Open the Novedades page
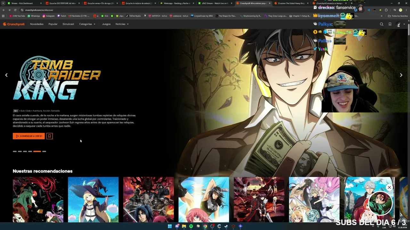 (x=37, y=24)
